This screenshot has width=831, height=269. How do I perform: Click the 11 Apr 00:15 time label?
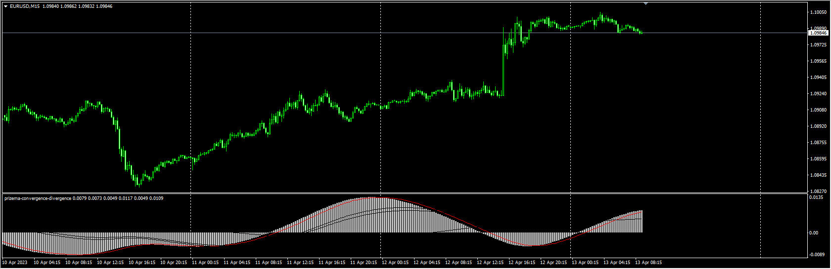(x=205, y=263)
